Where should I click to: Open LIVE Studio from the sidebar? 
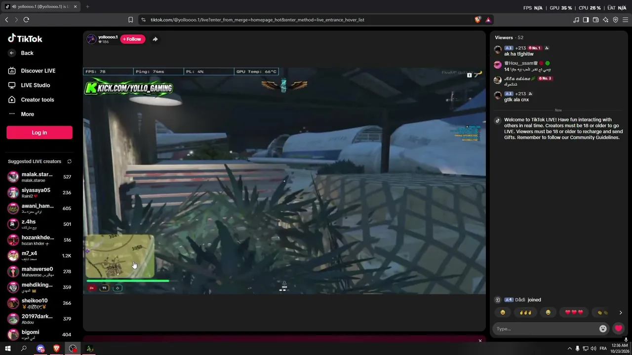point(30,85)
